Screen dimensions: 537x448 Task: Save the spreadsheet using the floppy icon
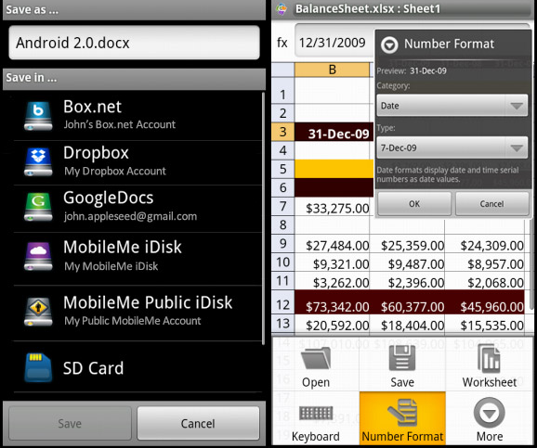click(x=402, y=358)
